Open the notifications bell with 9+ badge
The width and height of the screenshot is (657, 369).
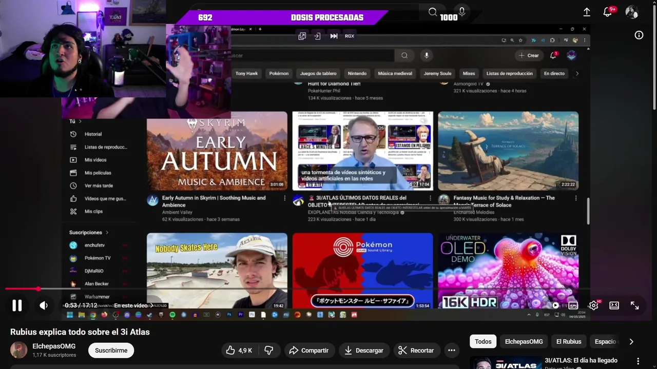point(608,12)
